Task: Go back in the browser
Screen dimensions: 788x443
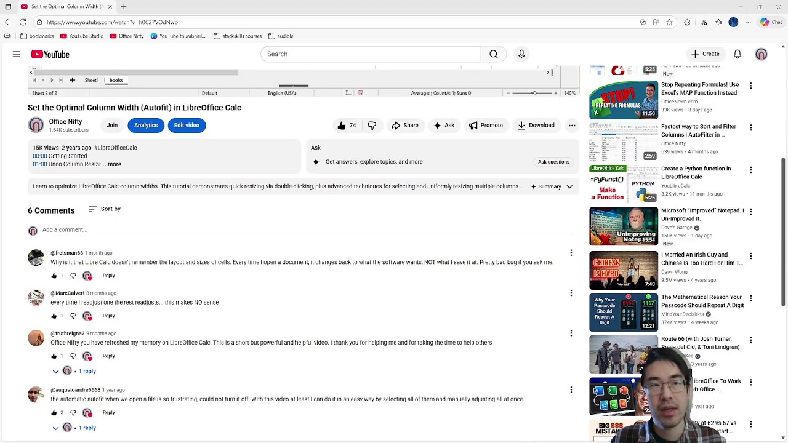Action: click(x=8, y=22)
